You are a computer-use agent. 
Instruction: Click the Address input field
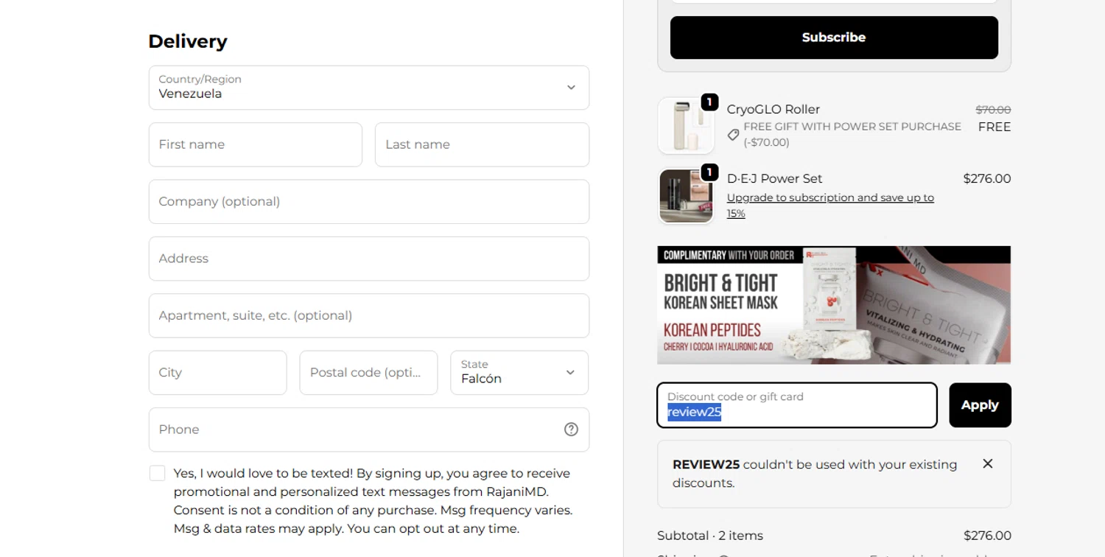tap(369, 259)
